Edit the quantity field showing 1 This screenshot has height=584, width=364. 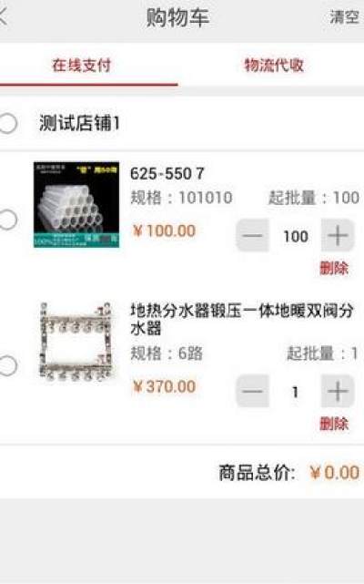click(295, 392)
